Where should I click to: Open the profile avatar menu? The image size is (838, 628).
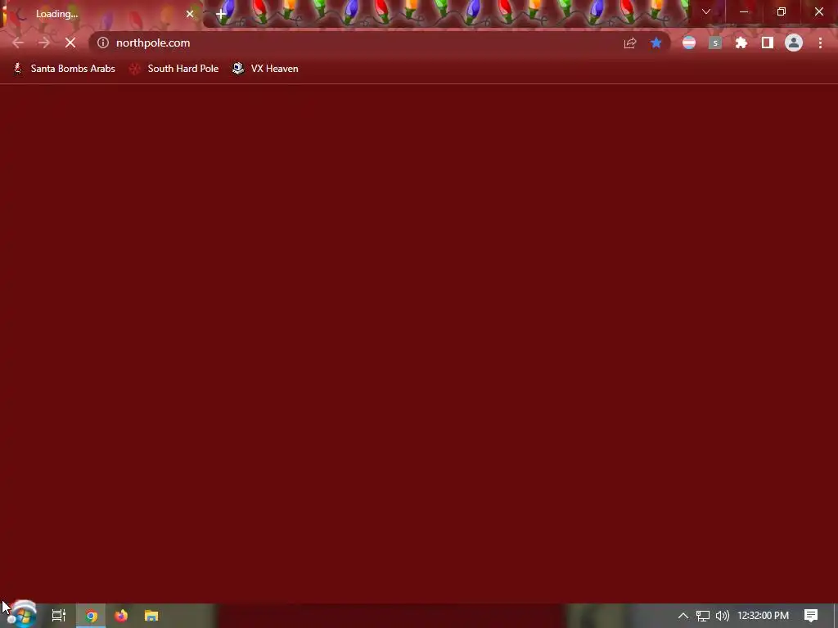pos(794,43)
